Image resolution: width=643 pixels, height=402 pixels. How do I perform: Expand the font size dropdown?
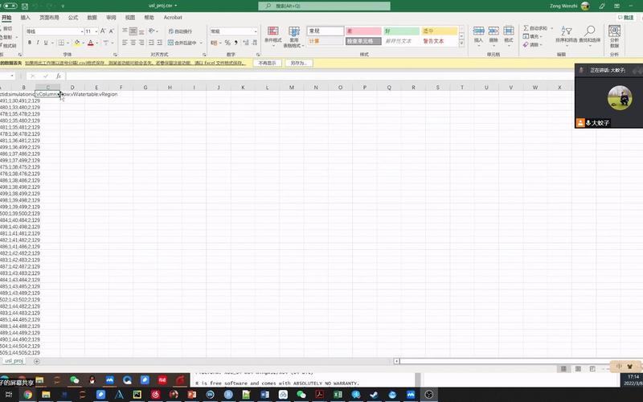[96, 31]
